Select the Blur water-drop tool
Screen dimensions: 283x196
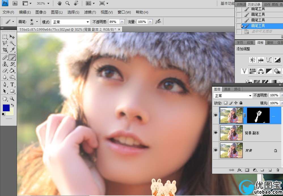coord(5,77)
